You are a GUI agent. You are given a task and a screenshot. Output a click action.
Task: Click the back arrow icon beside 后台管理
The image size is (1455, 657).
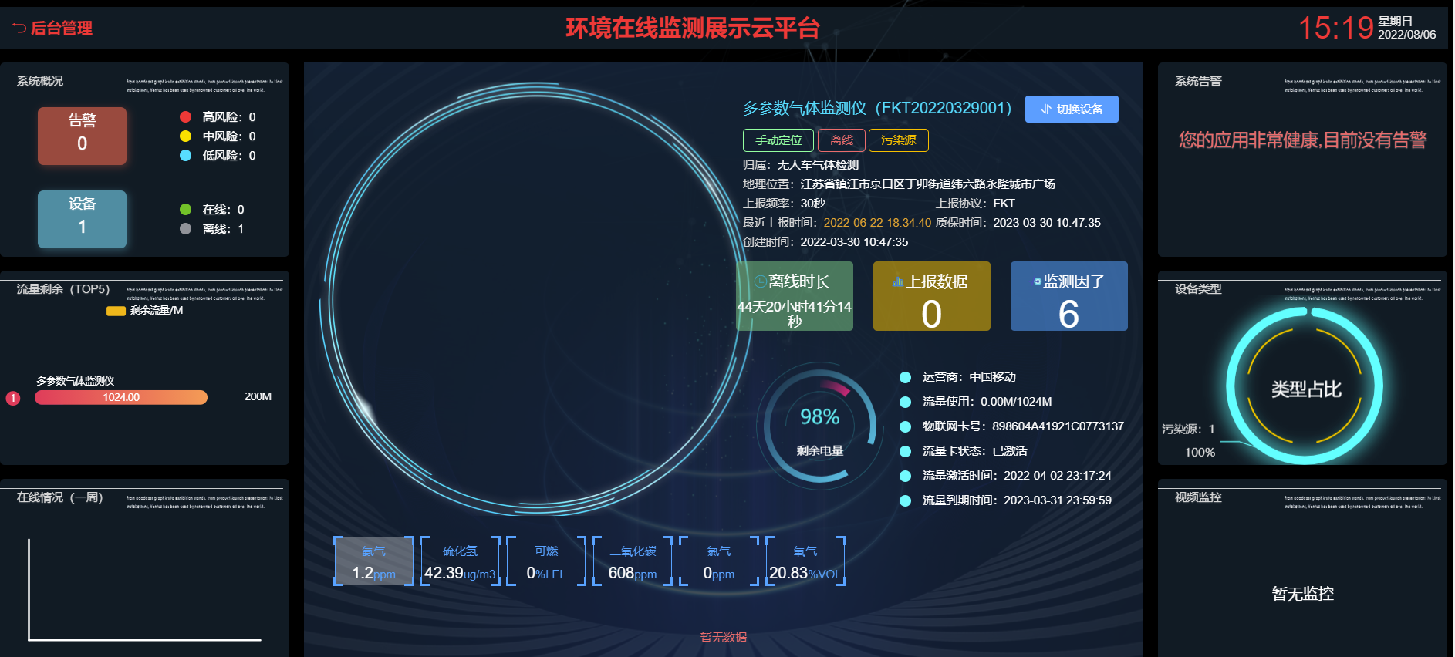19,29
